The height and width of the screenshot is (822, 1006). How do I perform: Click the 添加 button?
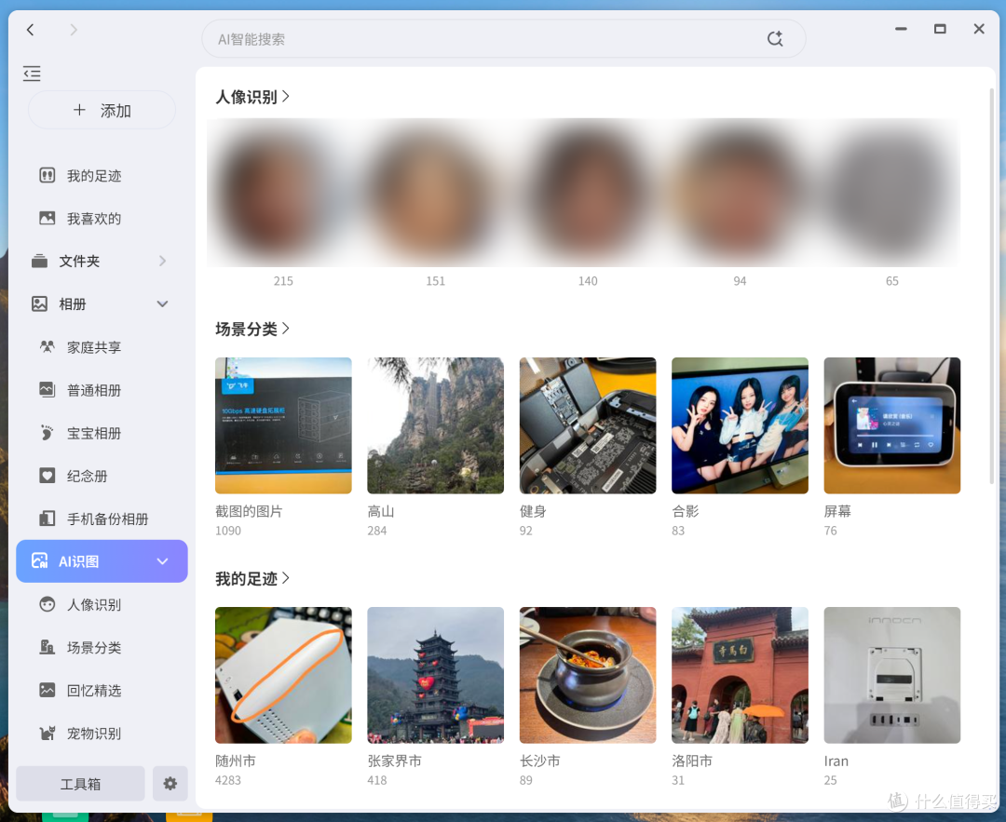click(102, 110)
